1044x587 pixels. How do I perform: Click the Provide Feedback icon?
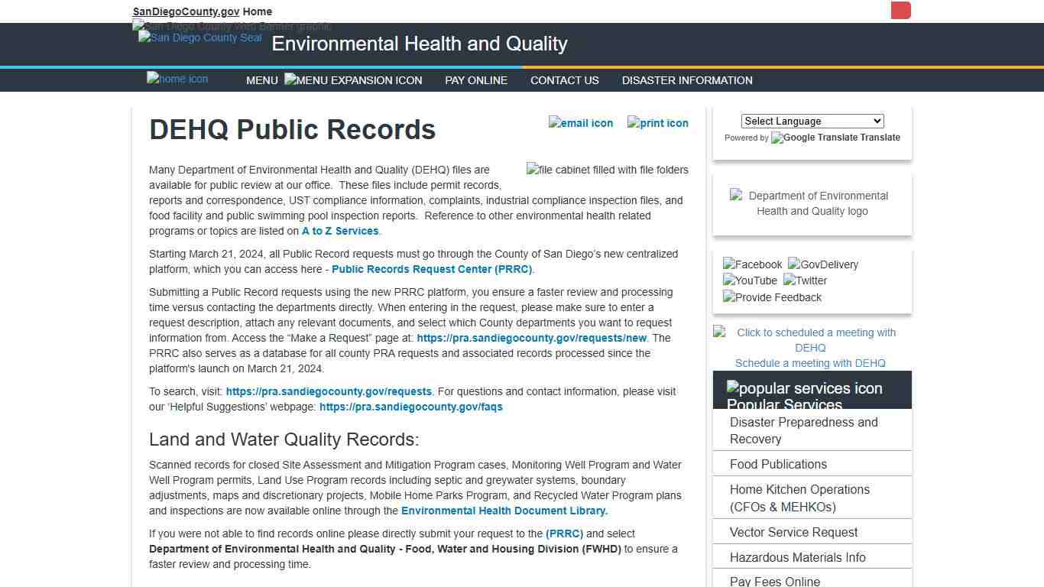point(772,297)
